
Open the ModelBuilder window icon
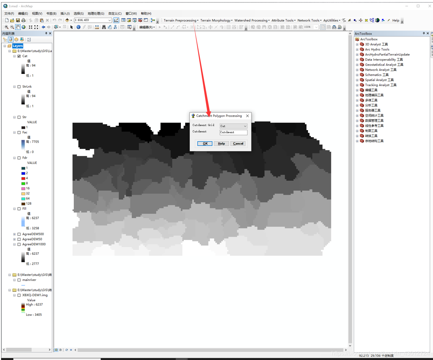point(153,20)
